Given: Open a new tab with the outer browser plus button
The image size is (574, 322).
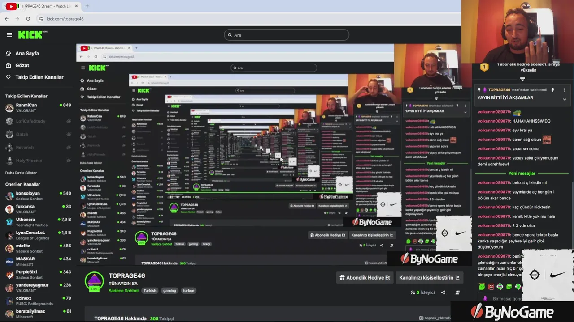Looking at the screenshot, I should pos(87,6).
